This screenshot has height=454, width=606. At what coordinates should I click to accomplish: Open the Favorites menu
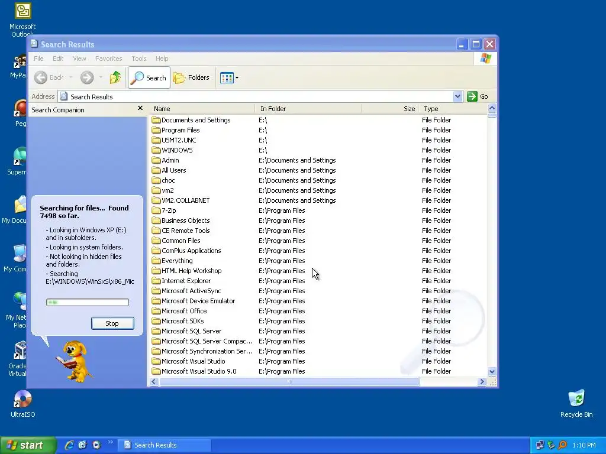tap(109, 59)
